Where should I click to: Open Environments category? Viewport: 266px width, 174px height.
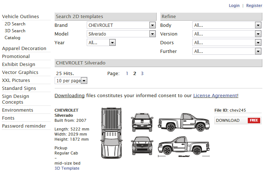pos(17,110)
